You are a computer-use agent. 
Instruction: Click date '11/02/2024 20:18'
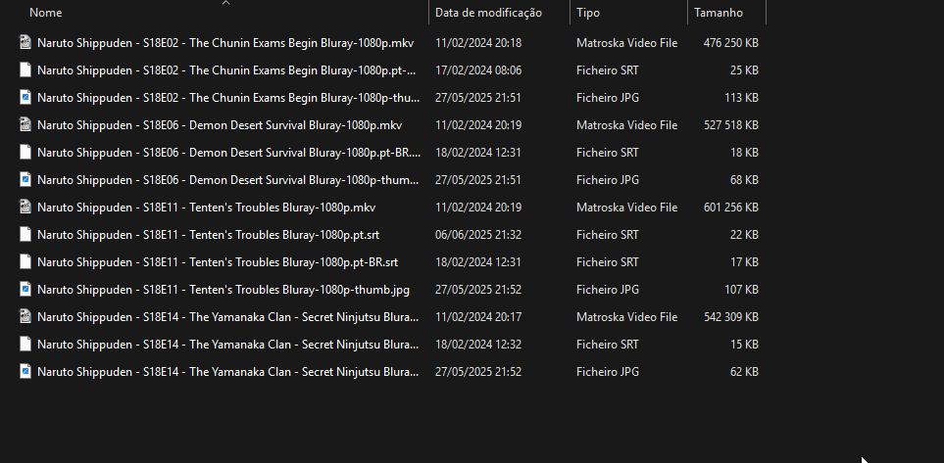pos(478,43)
